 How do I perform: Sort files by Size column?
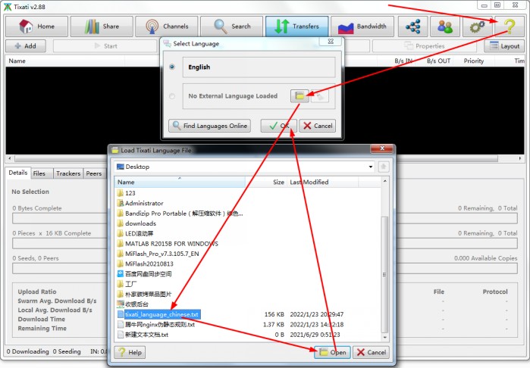266,182
